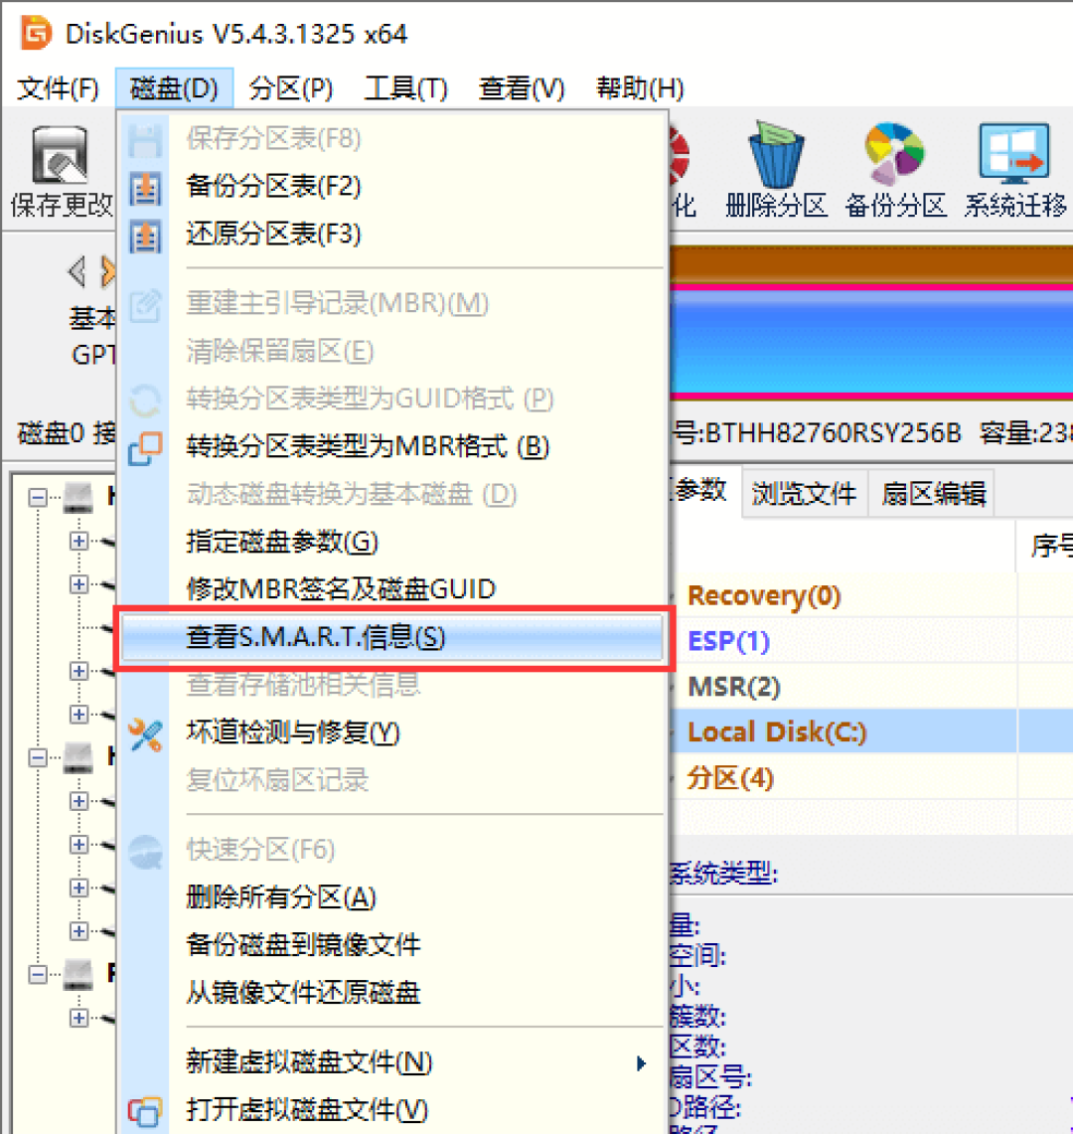The image size is (1073, 1134).
Task: Choose 还原分区表(F3) from the menu
Action: 392,235
